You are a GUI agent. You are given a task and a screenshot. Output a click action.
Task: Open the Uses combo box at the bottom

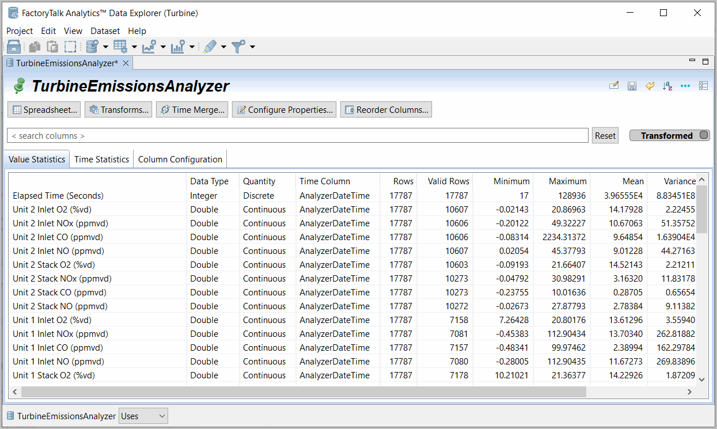[x=143, y=416]
